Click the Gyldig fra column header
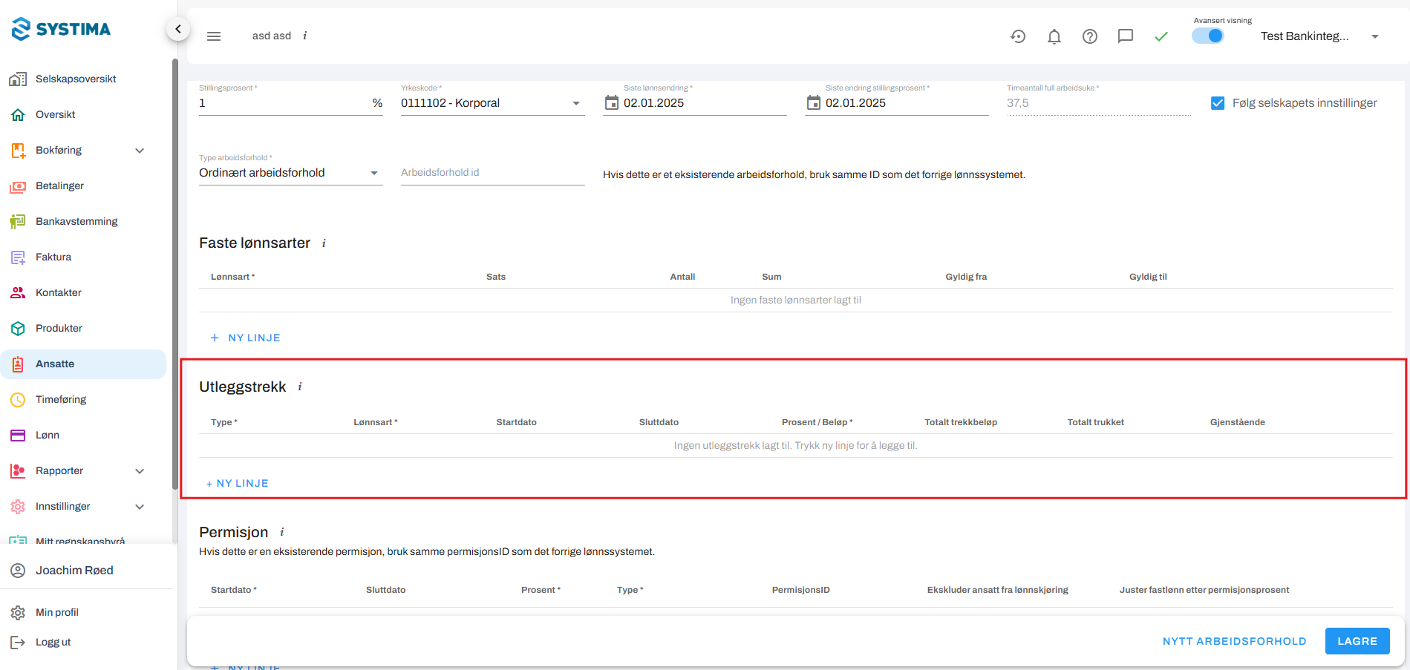The image size is (1410, 670). pos(966,277)
